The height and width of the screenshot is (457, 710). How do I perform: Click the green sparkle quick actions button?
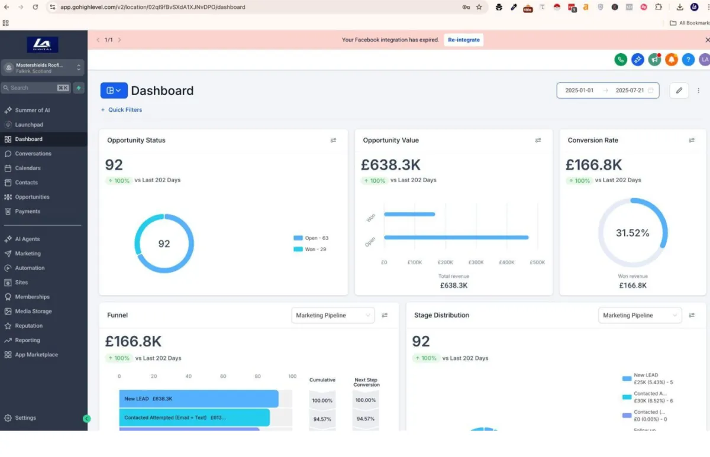click(x=79, y=87)
